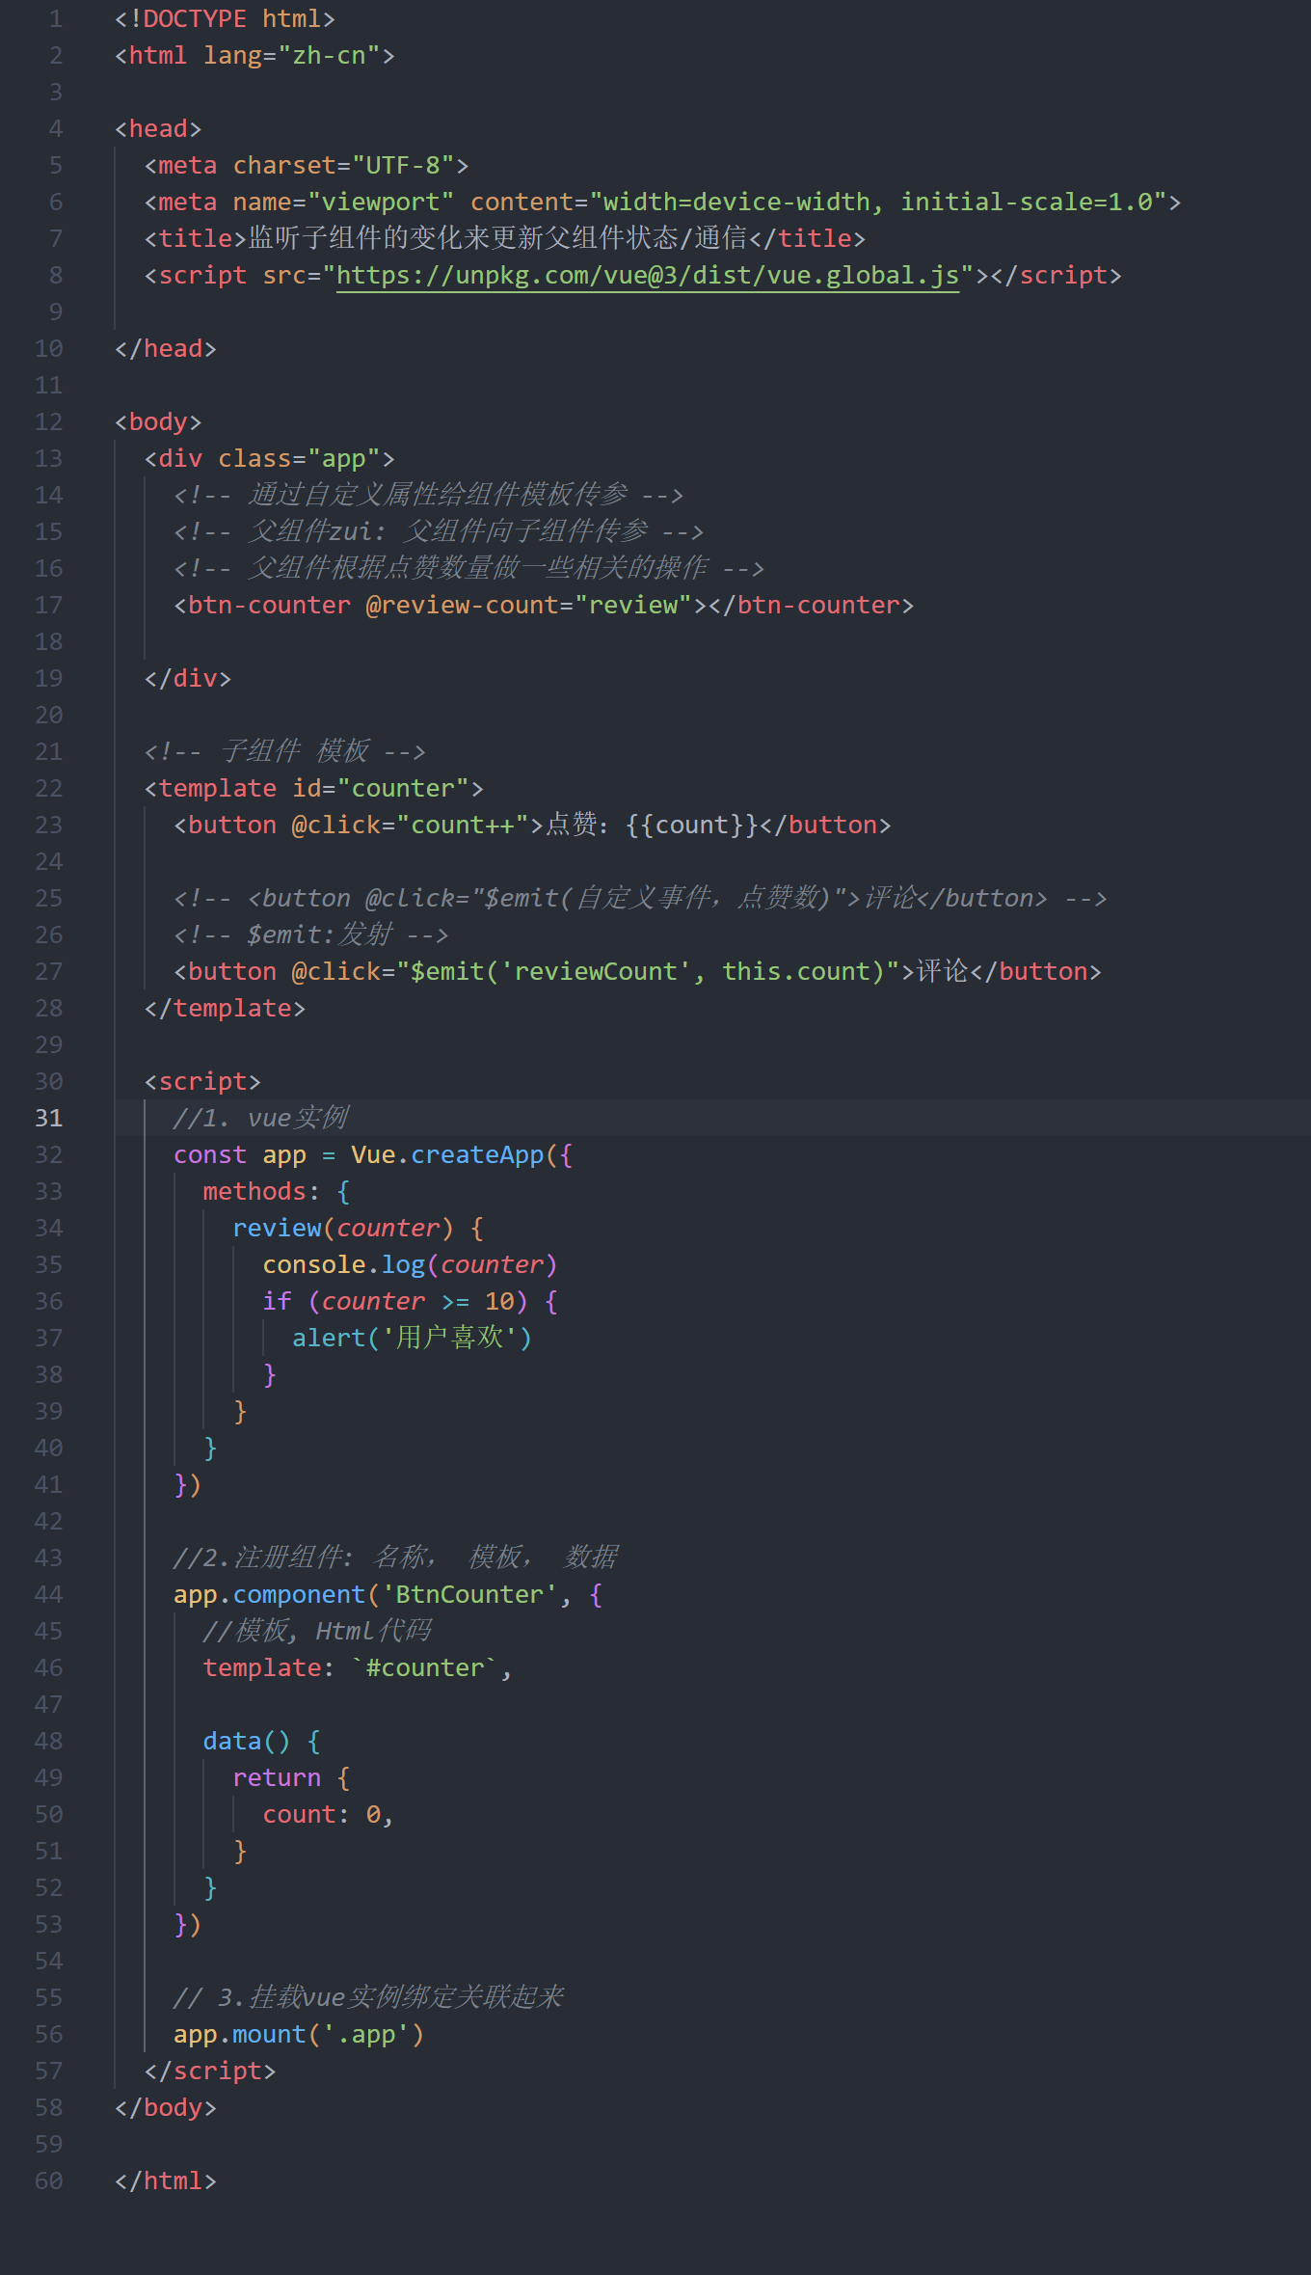Click the 'data() {' line
The width and height of the screenshot is (1311, 2275).
pyautogui.click(x=262, y=1742)
